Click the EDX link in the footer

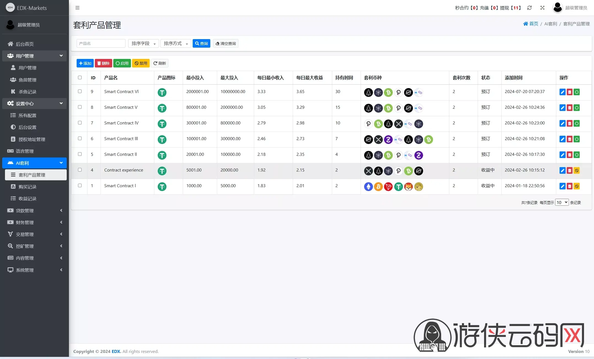(116, 351)
